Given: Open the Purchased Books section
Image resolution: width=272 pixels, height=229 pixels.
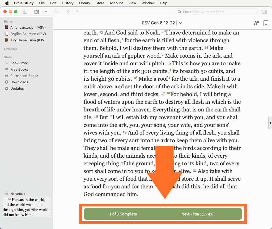Looking at the screenshot, I should point(24,76).
